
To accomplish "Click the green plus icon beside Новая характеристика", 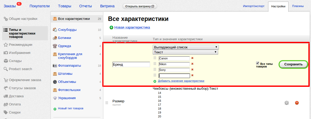I will click(x=111, y=27).
